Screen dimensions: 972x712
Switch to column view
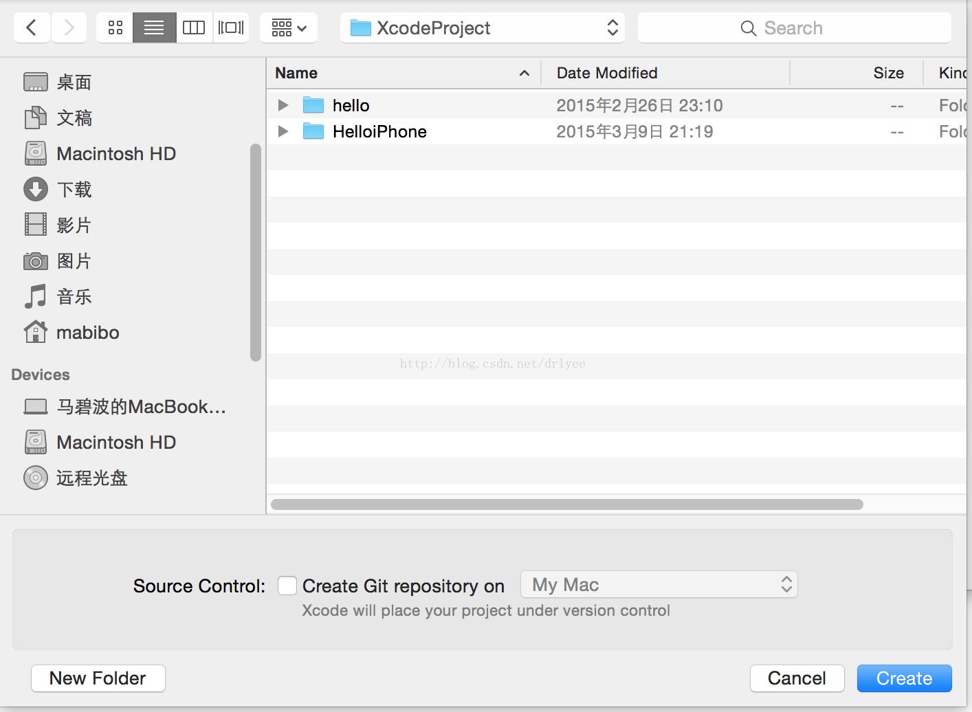tap(194, 27)
